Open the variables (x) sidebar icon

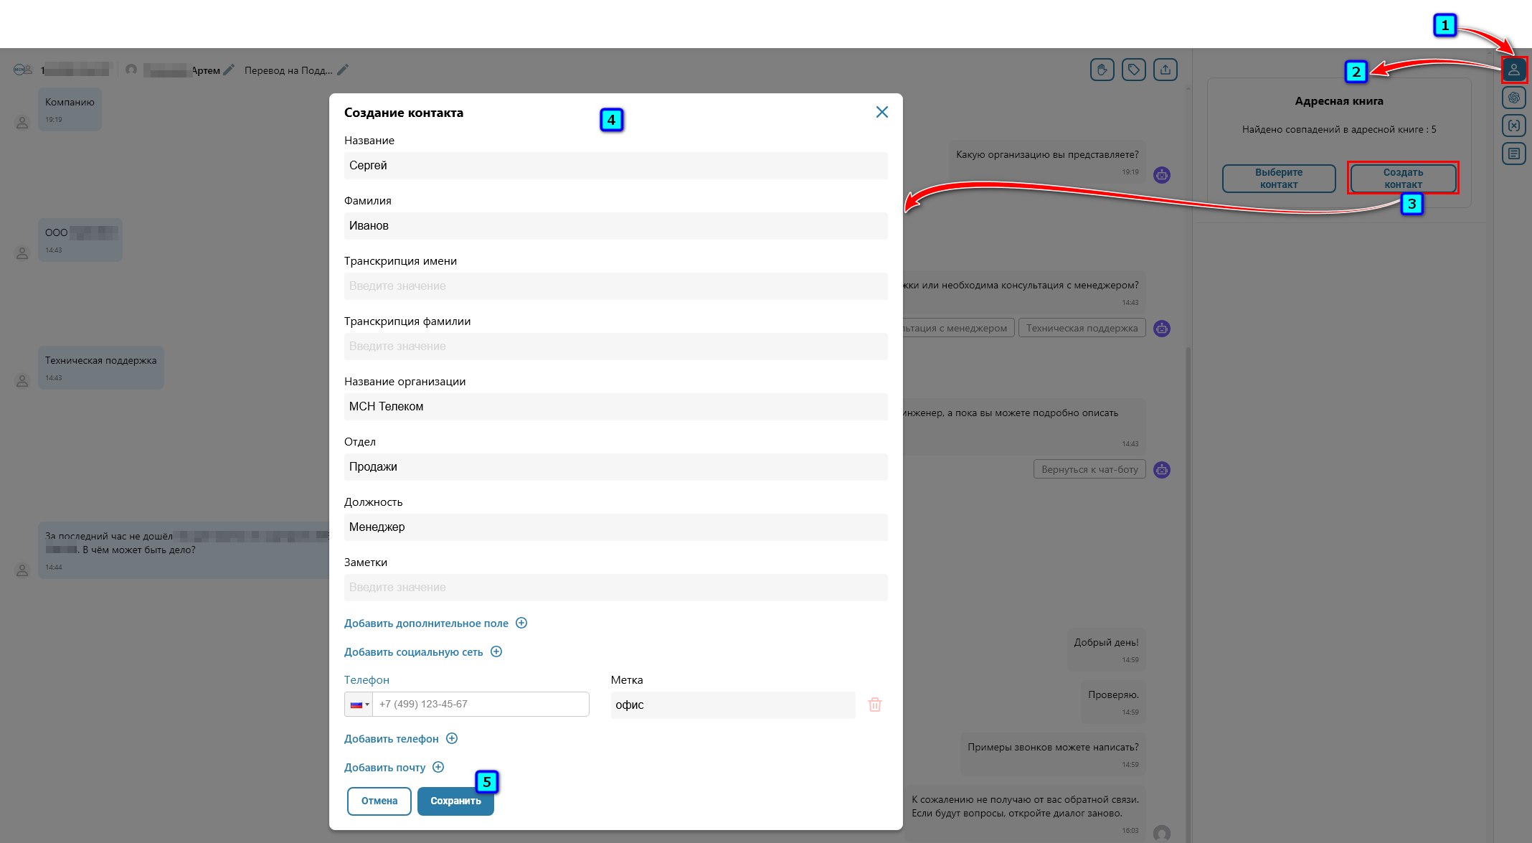click(1513, 126)
